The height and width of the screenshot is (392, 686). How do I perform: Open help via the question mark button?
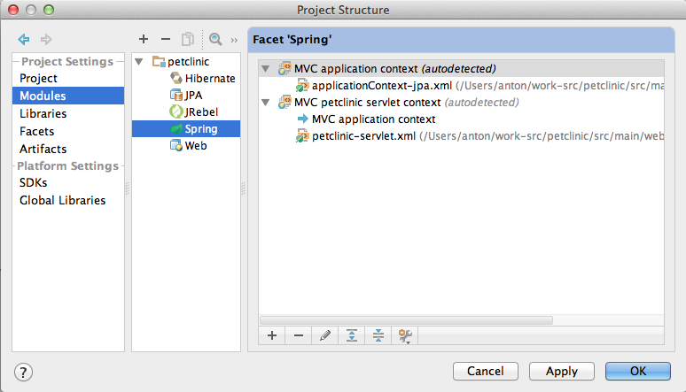[23, 373]
